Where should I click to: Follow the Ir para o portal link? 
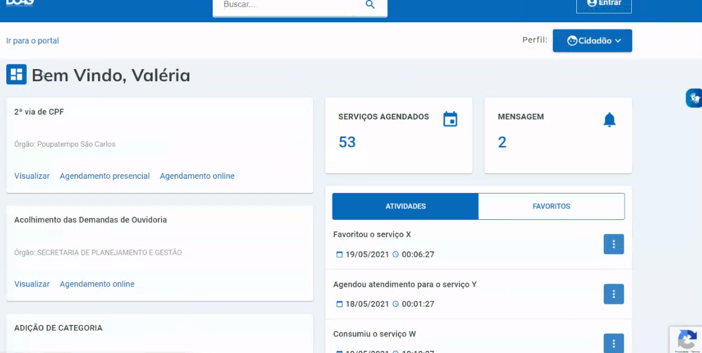[x=33, y=41]
